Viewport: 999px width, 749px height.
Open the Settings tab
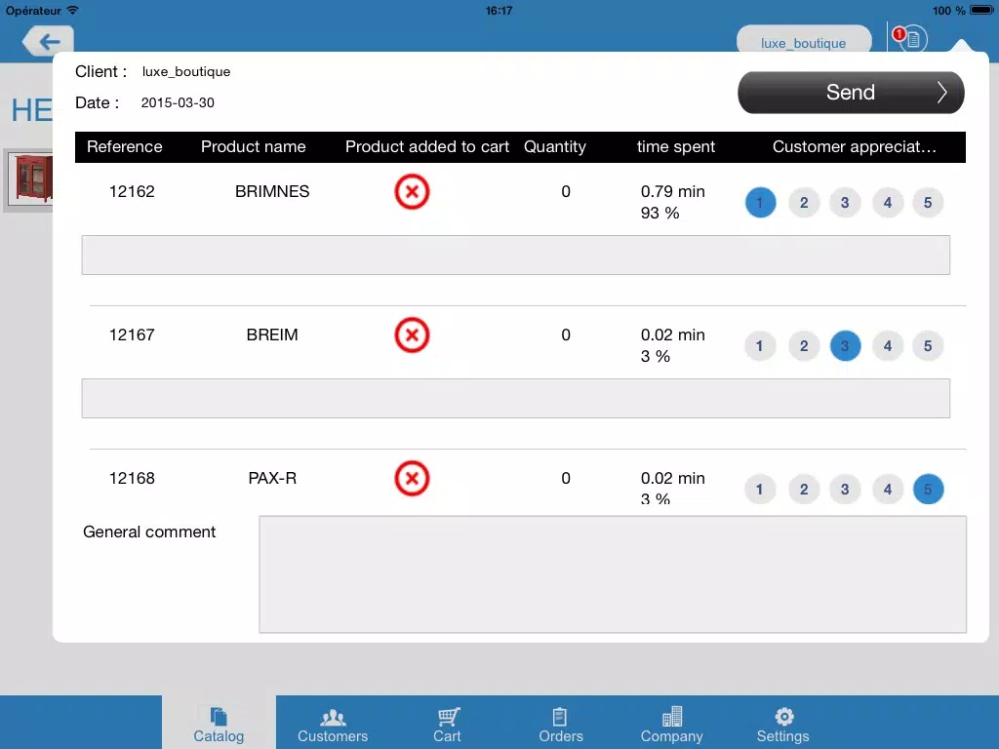[783, 725]
